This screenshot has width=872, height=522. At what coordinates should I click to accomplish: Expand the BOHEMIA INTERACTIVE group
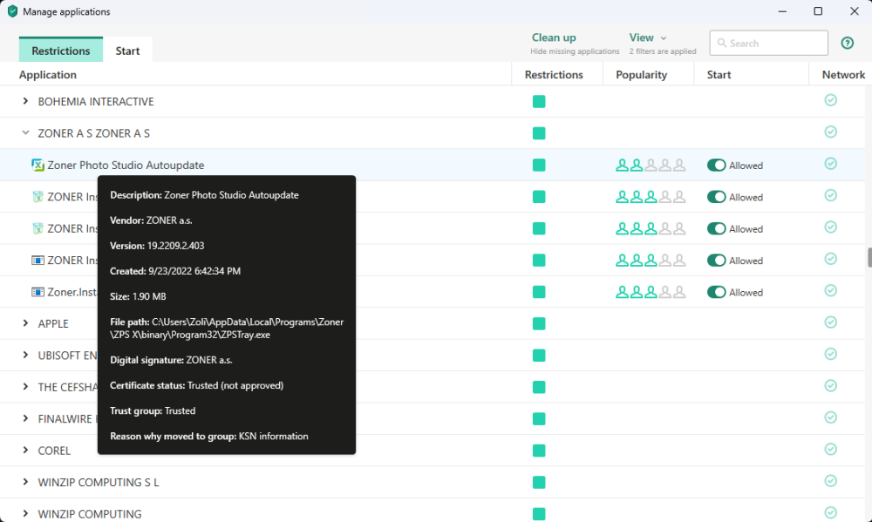pyautogui.click(x=24, y=100)
